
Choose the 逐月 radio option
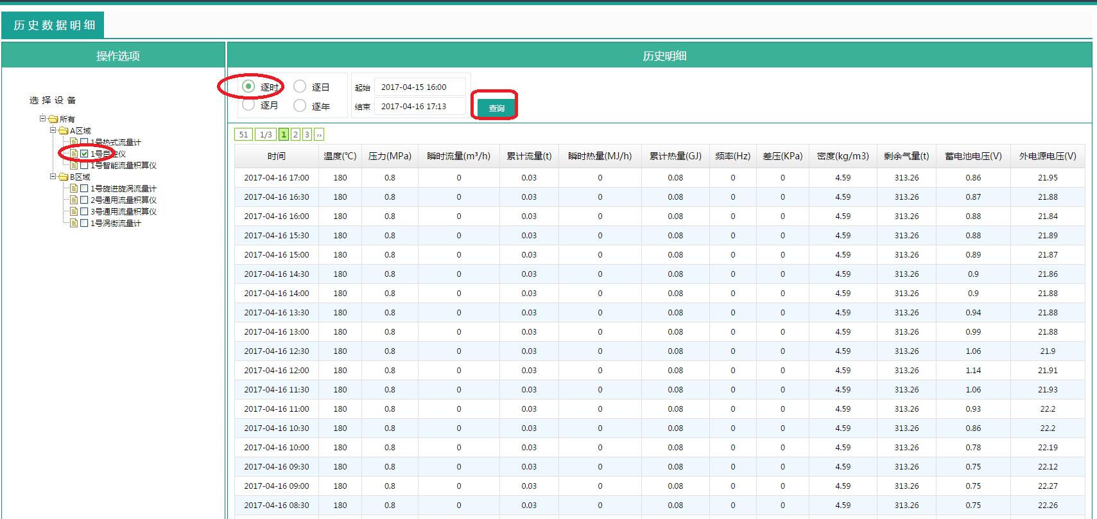click(x=248, y=105)
